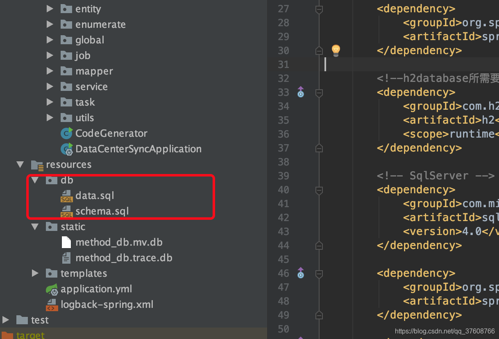Toggle code fold marker on line 27
499x339 pixels.
point(319,9)
